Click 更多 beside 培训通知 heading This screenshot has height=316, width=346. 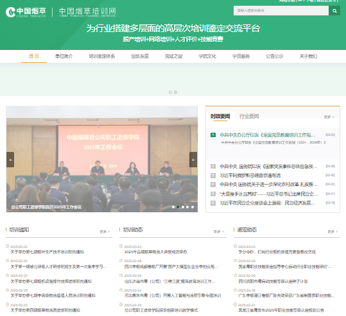[x=105, y=231]
